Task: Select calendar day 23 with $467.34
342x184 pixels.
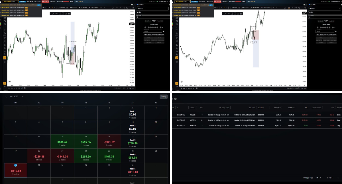Action: coord(109,156)
